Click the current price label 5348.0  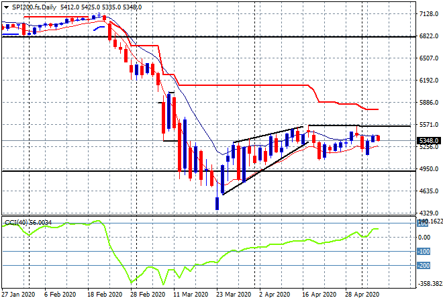click(x=429, y=141)
